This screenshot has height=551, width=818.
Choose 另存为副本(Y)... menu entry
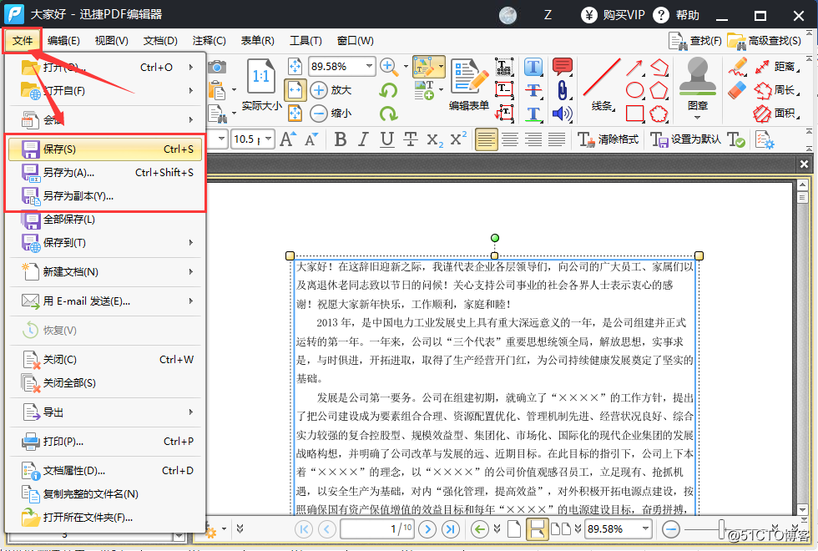105,196
